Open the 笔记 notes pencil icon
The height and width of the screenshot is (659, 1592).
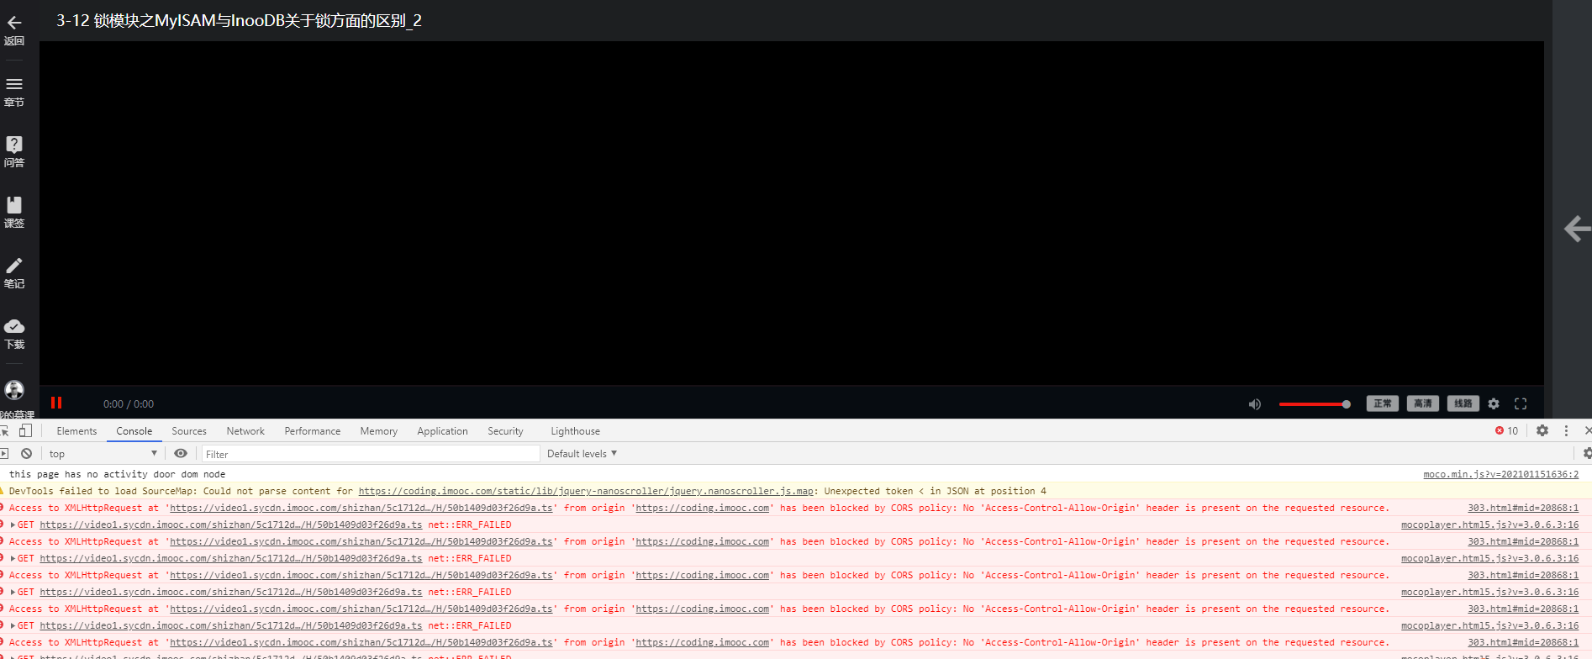[14, 266]
